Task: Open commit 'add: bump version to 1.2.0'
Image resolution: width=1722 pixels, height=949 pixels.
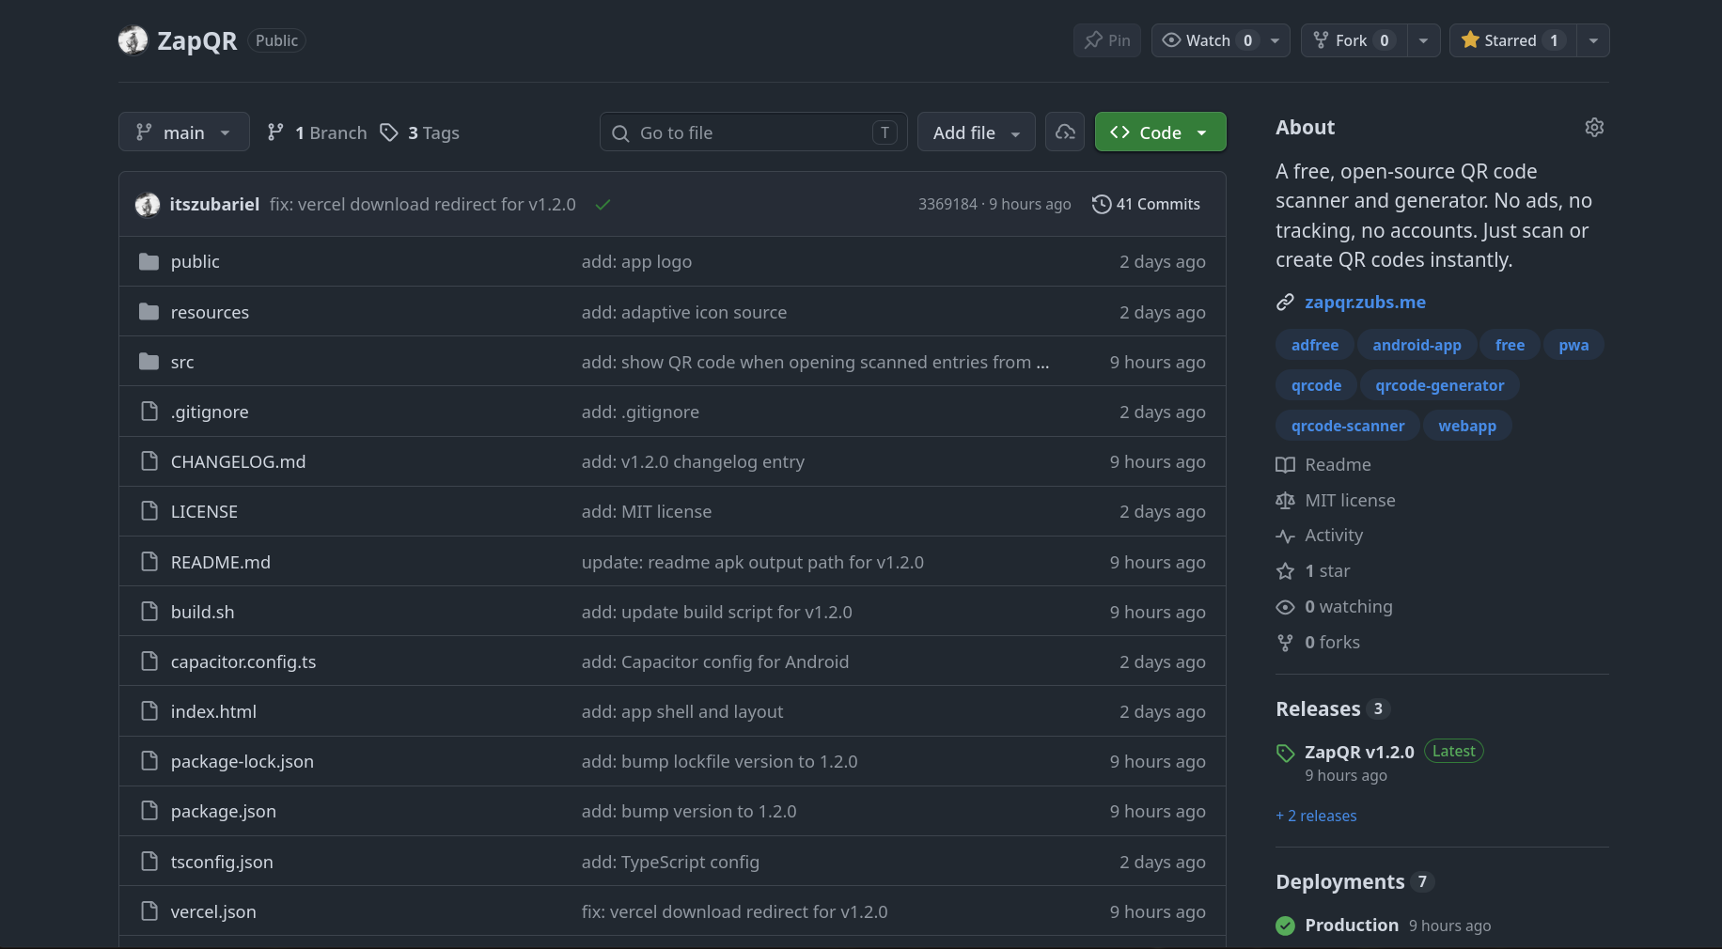Action: coord(689,811)
